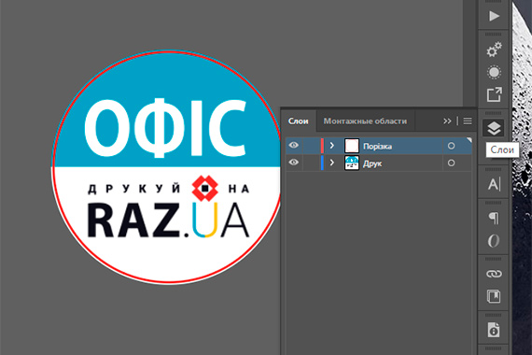Expand the Порізка layer contents
The image size is (532, 355).
click(x=332, y=146)
